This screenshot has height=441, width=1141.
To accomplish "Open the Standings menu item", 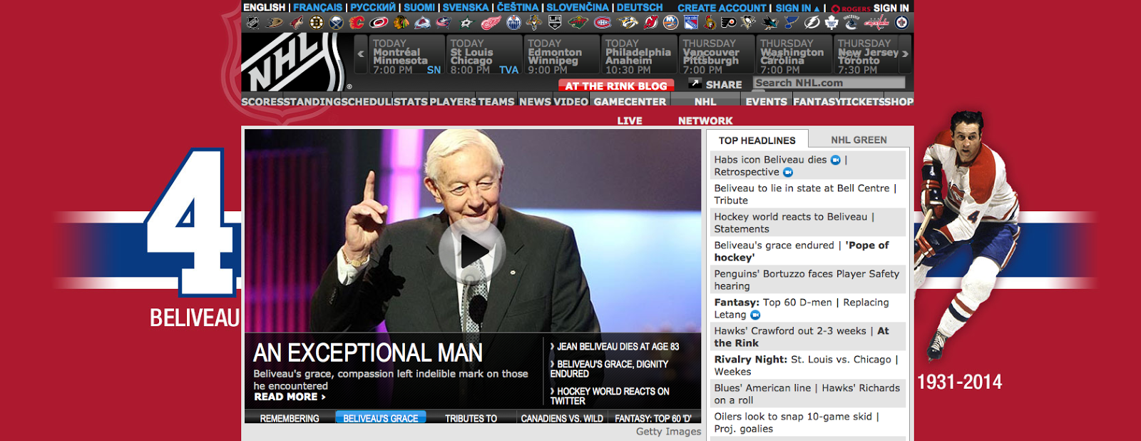I will pyautogui.click(x=312, y=101).
